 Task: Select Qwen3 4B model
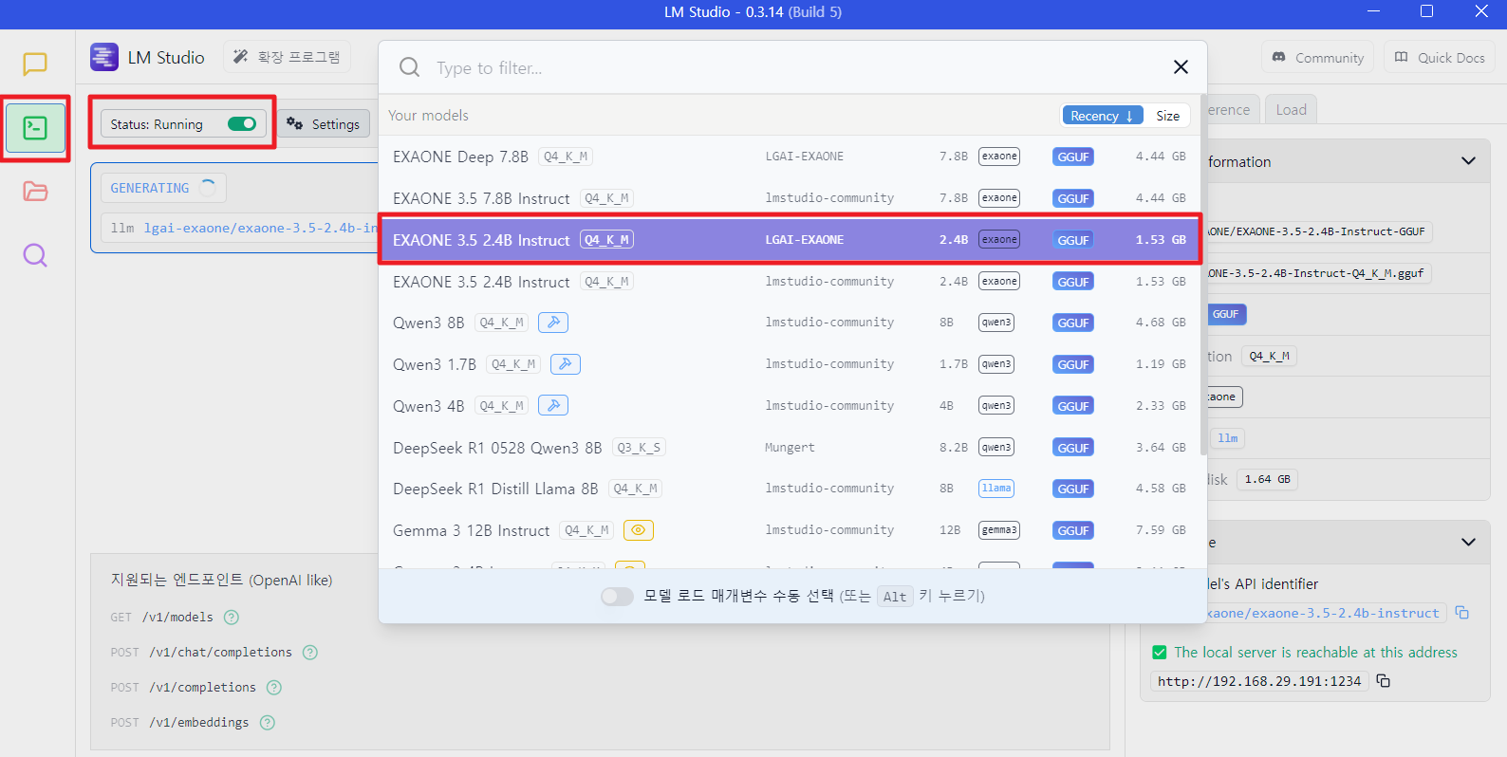pos(790,406)
